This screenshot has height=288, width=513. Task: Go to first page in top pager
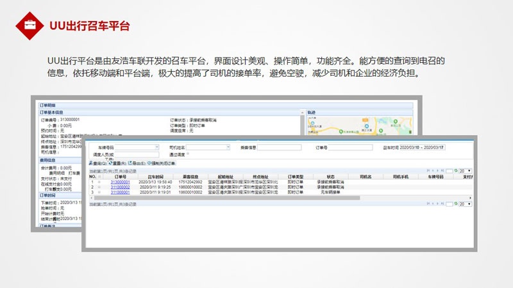tap(428, 171)
